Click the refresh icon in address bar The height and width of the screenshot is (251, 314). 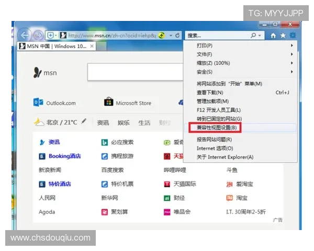coord(177,36)
